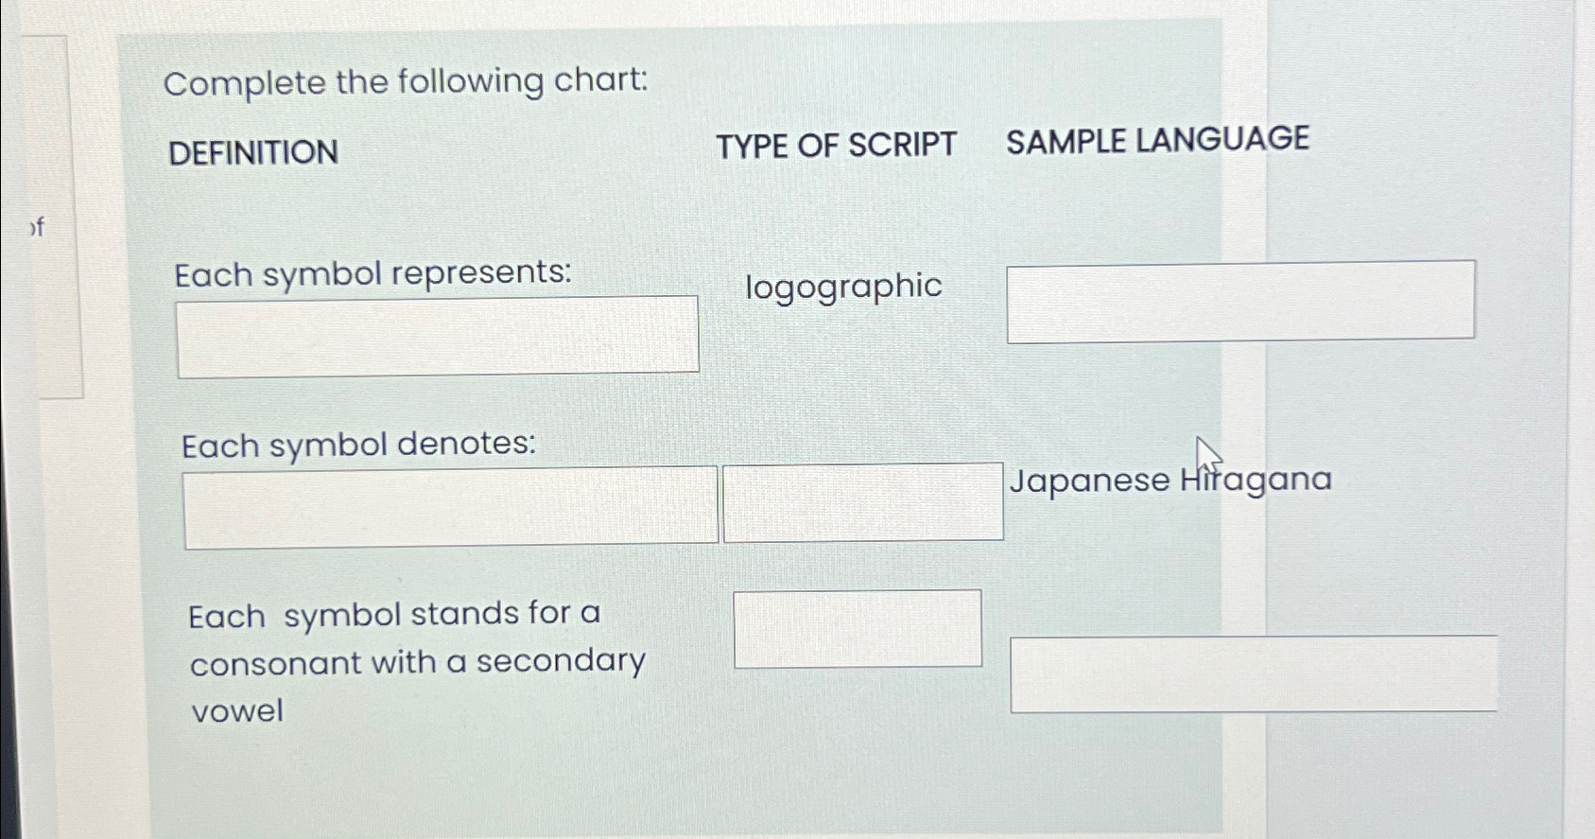Click the phrase 'consonant with a secondary vowel'
The height and width of the screenshot is (839, 1595).
pyautogui.click(x=417, y=662)
